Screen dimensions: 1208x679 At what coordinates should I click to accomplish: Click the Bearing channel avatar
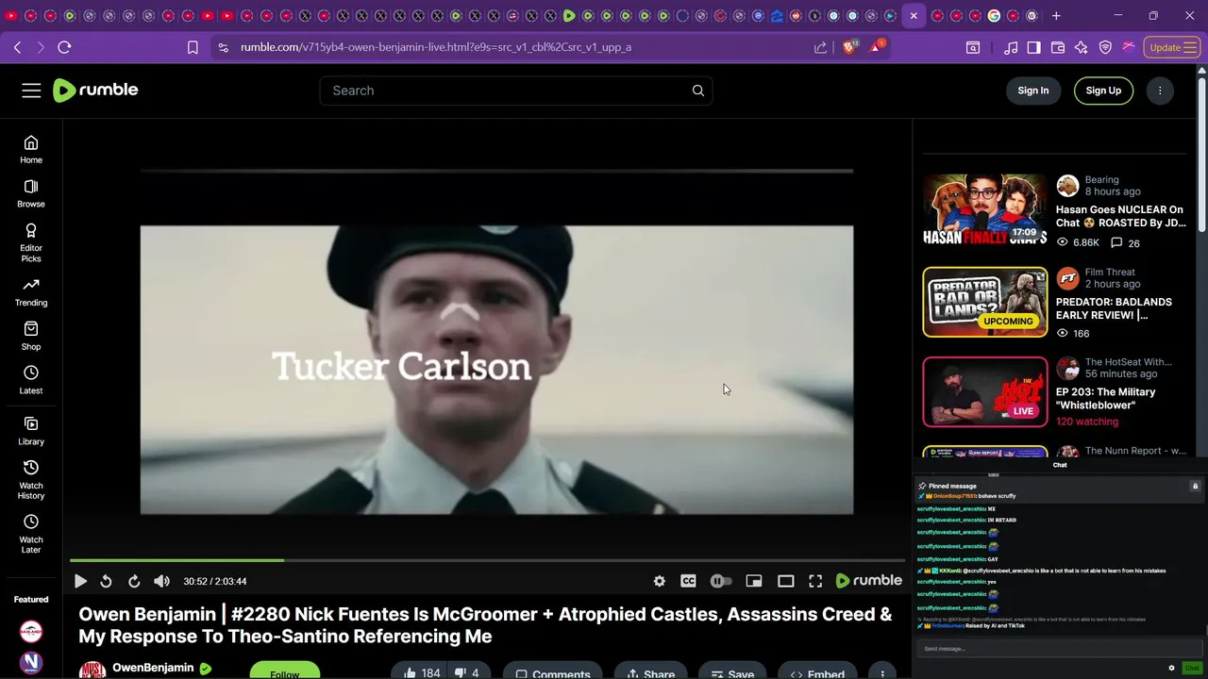pyautogui.click(x=1067, y=186)
